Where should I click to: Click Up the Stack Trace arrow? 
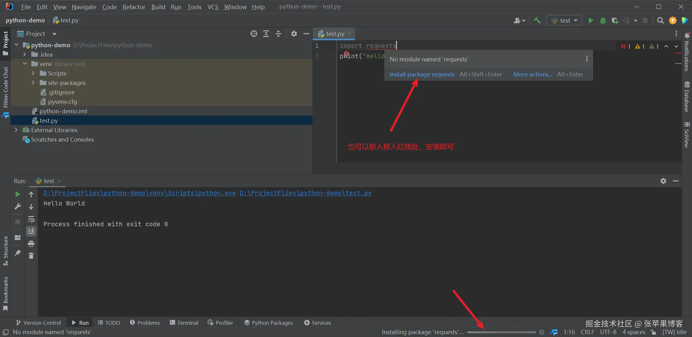click(x=31, y=194)
